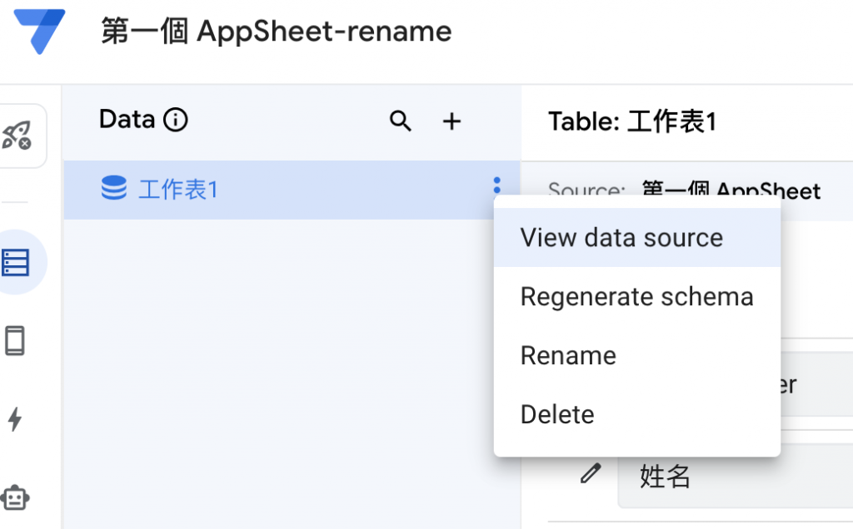Add new data with plus icon
The width and height of the screenshot is (853, 529).
point(451,121)
